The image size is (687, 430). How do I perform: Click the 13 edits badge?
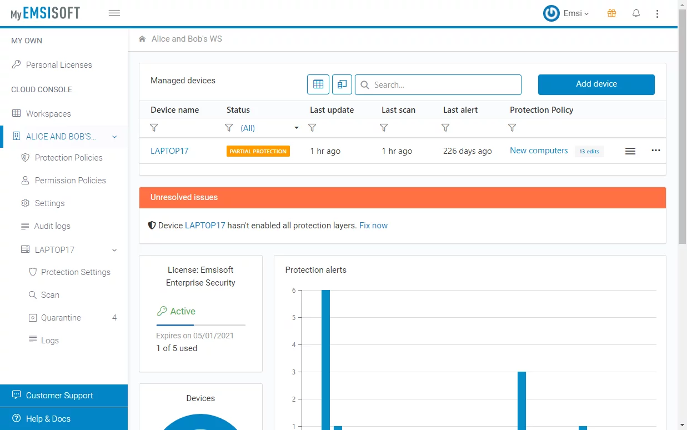coord(589,151)
